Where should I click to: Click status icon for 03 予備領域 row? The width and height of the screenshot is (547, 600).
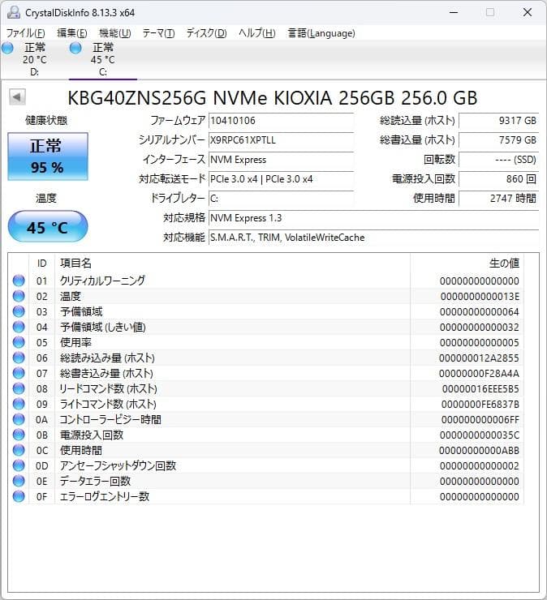[19, 311]
